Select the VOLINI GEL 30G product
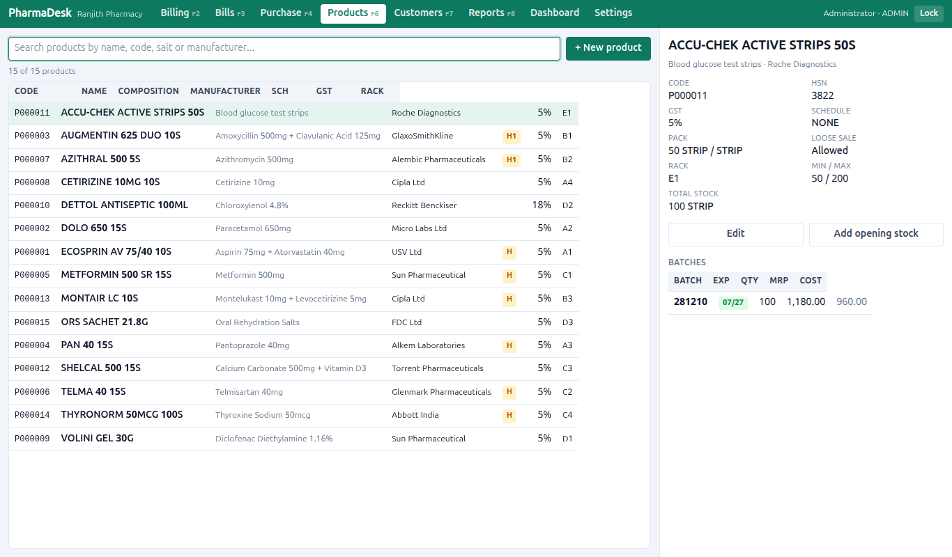 coord(293,439)
